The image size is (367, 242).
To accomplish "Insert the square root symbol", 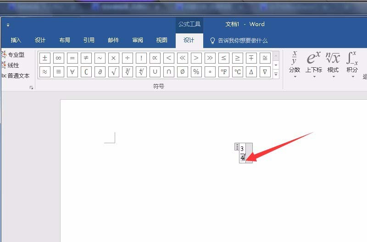I will click(x=113, y=72).
